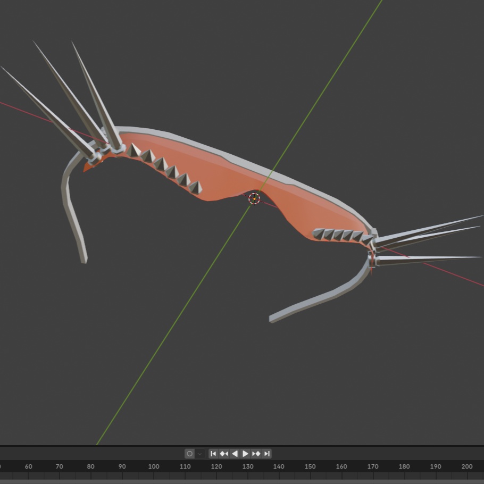Play the animation forward
484x484 pixels.
(245, 454)
